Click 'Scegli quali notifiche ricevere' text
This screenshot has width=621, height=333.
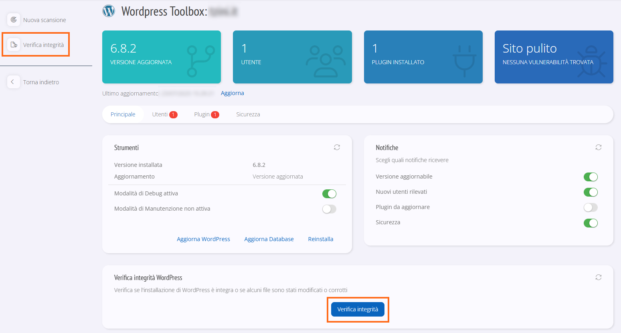coord(412,160)
